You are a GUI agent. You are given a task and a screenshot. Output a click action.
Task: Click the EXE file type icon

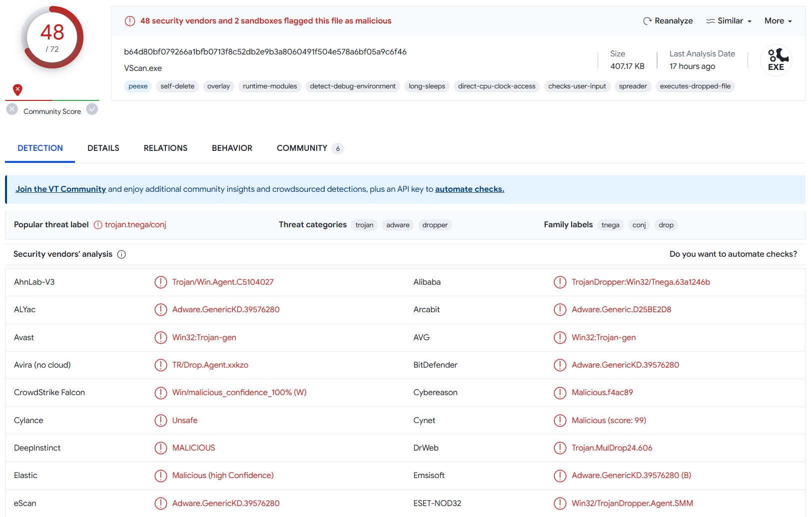point(776,60)
